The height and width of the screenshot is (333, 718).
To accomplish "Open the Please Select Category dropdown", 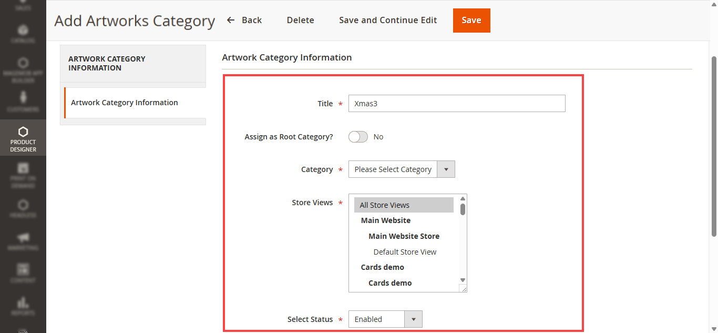I will 401,169.
